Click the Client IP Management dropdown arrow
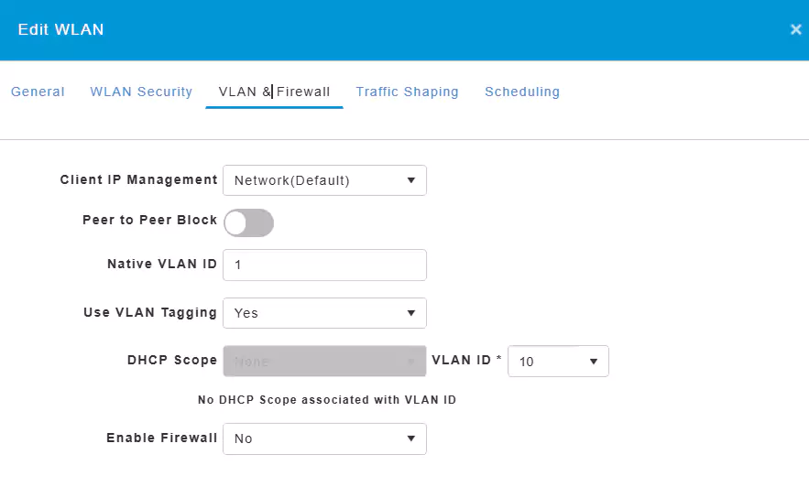Image resolution: width=809 pixels, height=487 pixels. coord(411,180)
